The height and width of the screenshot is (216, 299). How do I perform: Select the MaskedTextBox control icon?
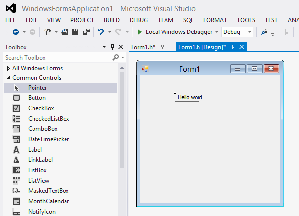click(16, 191)
